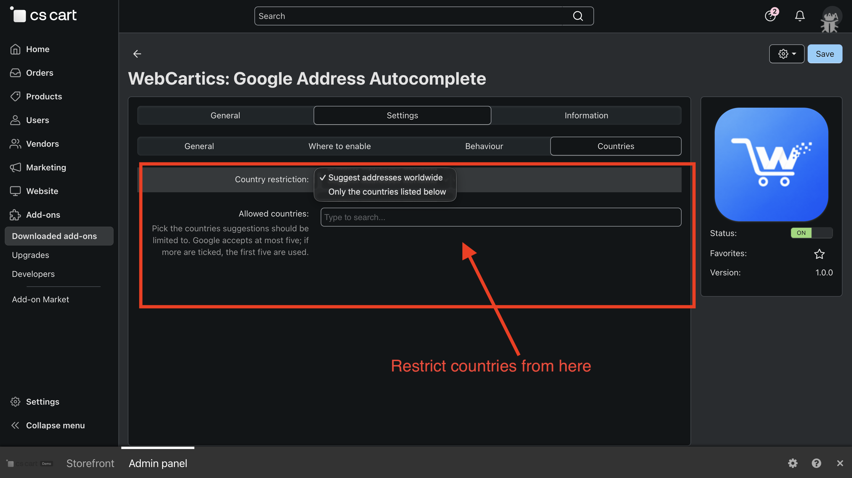Go back using the left arrow
The image size is (852, 478).
point(137,54)
